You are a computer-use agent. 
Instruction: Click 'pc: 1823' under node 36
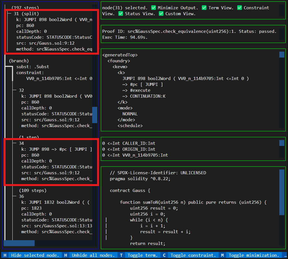(x=31, y=208)
